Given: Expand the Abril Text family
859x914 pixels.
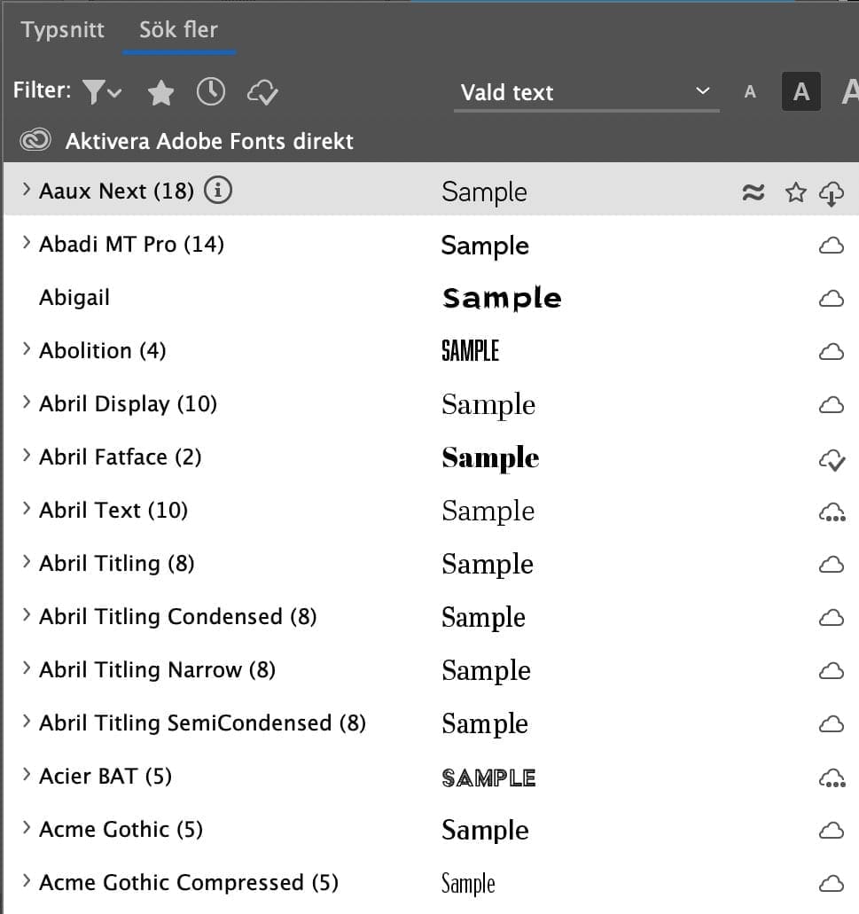Looking at the screenshot, I should [27, 508].
